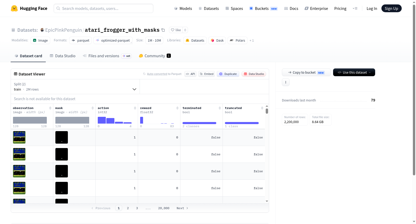The height and width of the screenshot is (224, 416).
Task: Select the first bar in action histogram
Action: pos(102,120)
